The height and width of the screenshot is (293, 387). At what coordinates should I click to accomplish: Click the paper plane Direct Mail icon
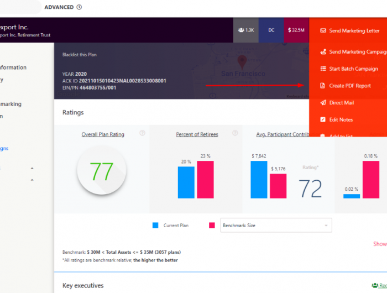point(323,103)
